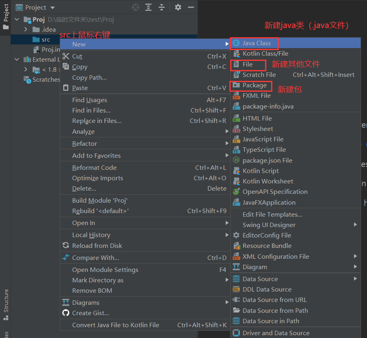Select Find Usages menu entry

[x=145, y=100]
